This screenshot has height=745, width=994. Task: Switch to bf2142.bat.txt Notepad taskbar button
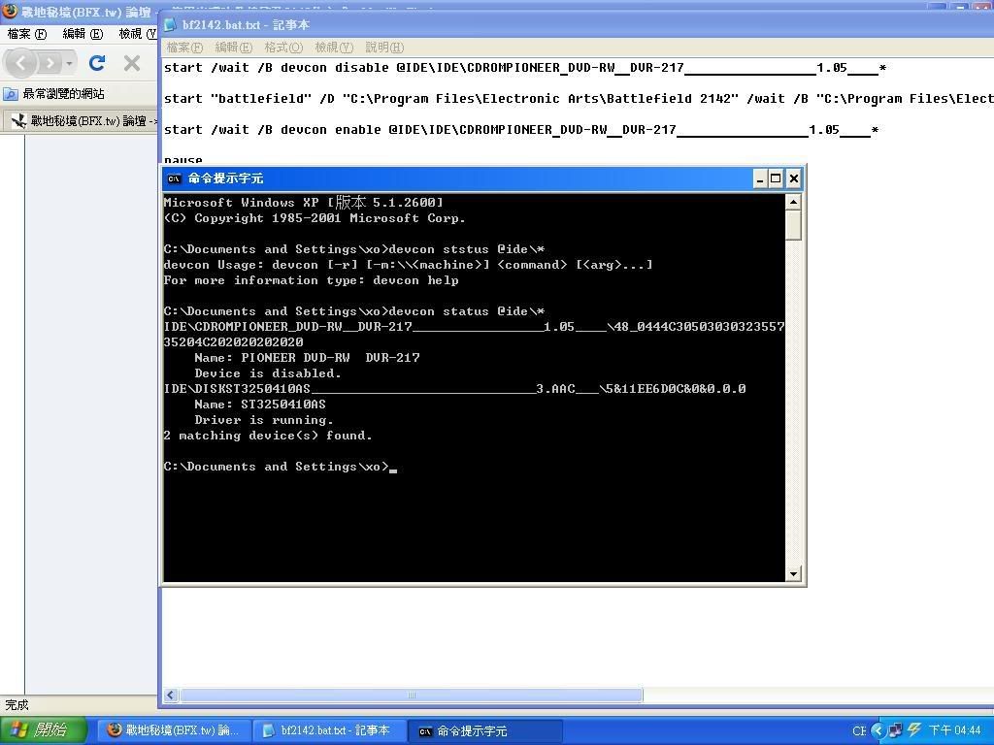tap(326, 730)
